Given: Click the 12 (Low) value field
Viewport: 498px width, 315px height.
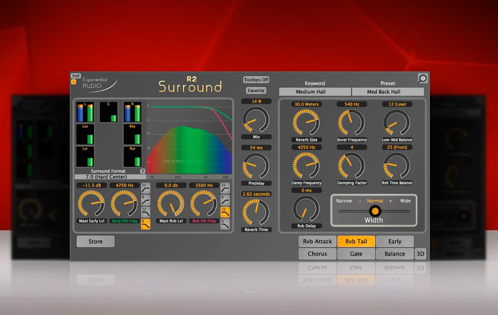Looking at the screenshot, I should click(397, 104).
